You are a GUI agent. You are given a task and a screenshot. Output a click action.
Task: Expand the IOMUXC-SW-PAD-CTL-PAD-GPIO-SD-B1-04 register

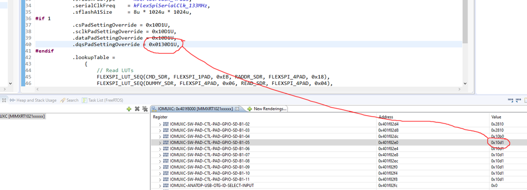coord(160,136)
